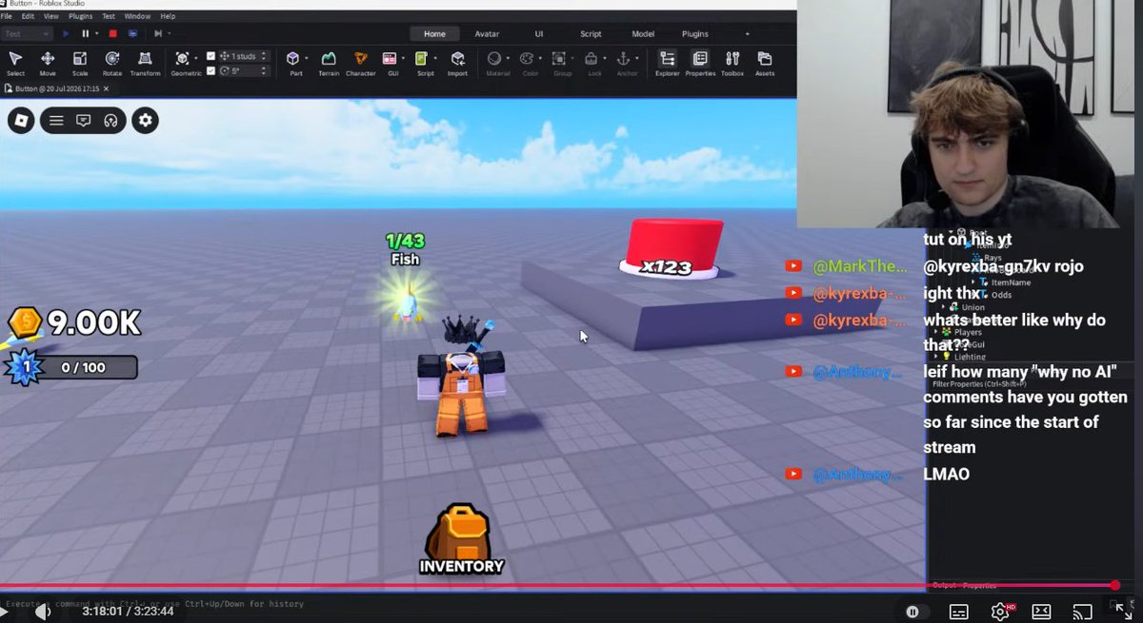Viewport: 1143px width, 623px height.
Task: Open the Import tool
Action: [458, 64]
